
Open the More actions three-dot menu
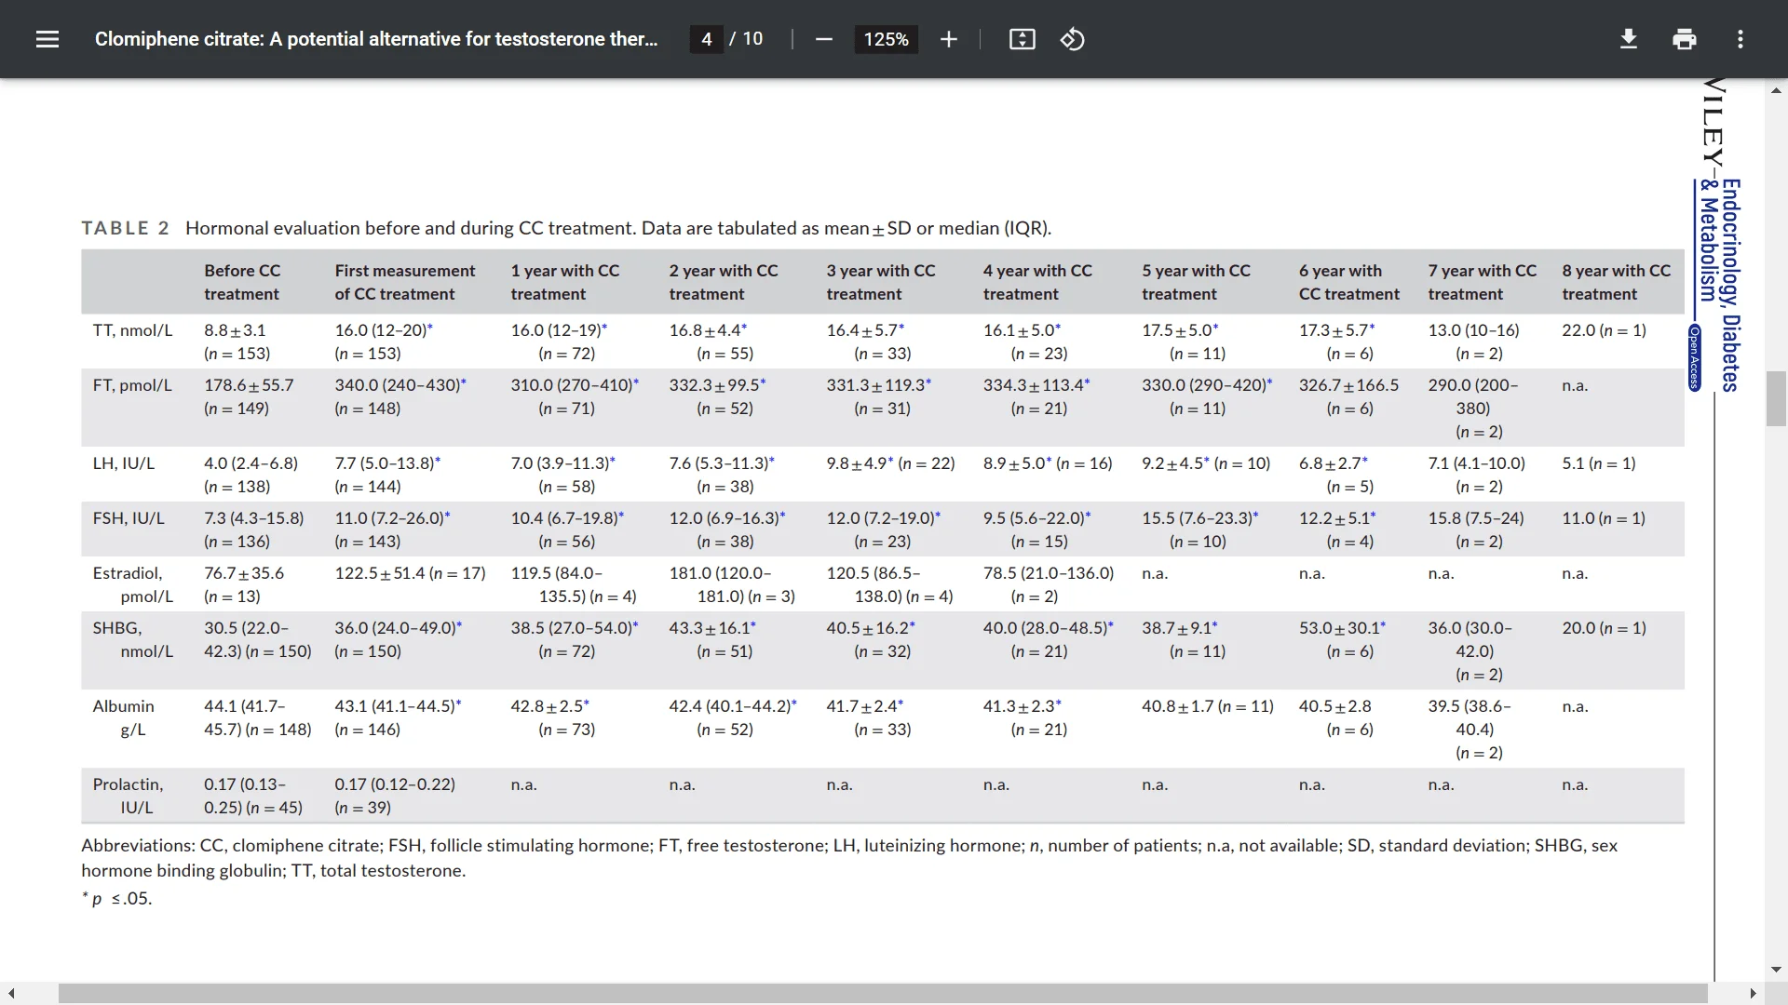(x=1741, y=39)
